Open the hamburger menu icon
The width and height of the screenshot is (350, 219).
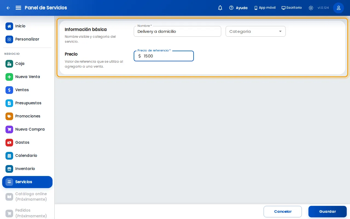coord(18,8)
